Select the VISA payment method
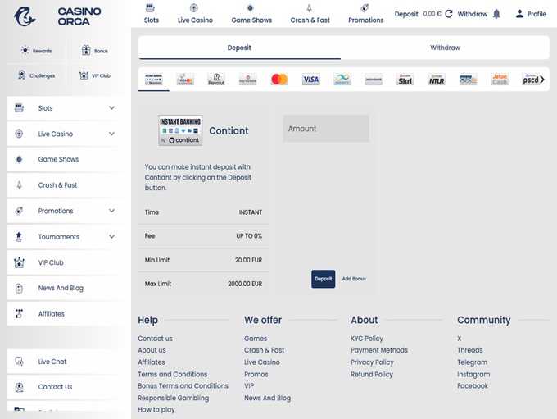This screenshot has height=419, width=557. click(x=310, y=80)
